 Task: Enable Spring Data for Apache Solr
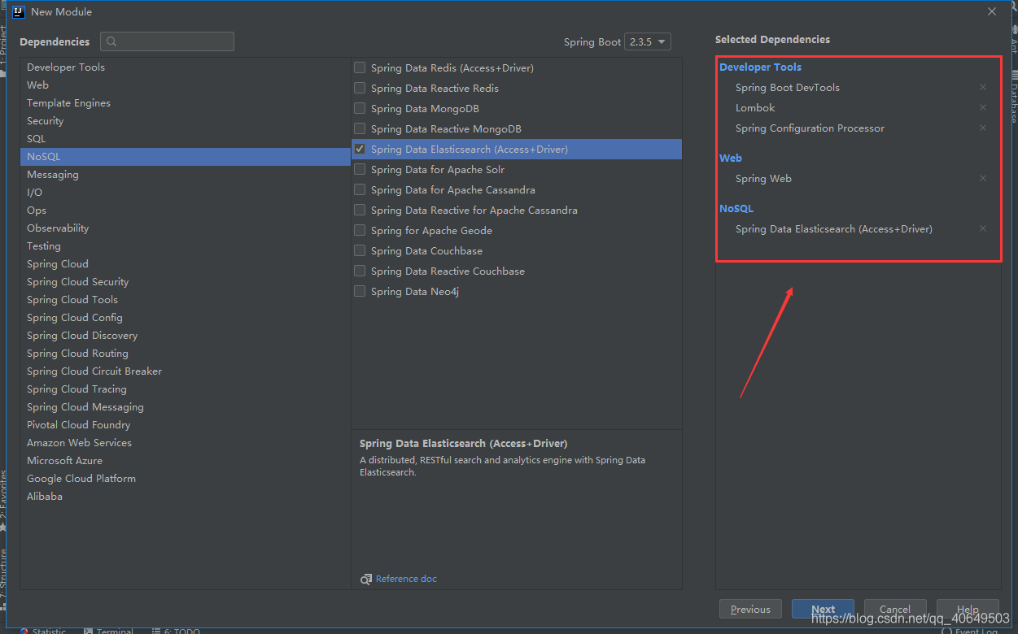click(x=360, y=169)
